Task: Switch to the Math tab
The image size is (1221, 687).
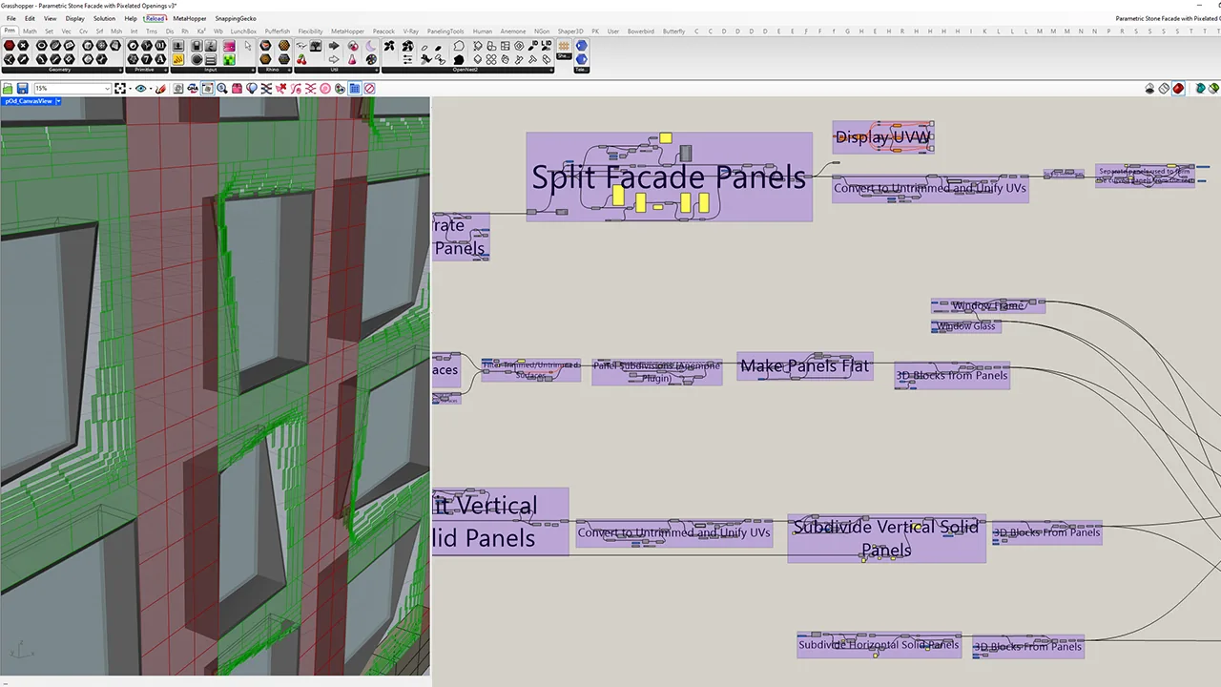Action: point(30,31)
